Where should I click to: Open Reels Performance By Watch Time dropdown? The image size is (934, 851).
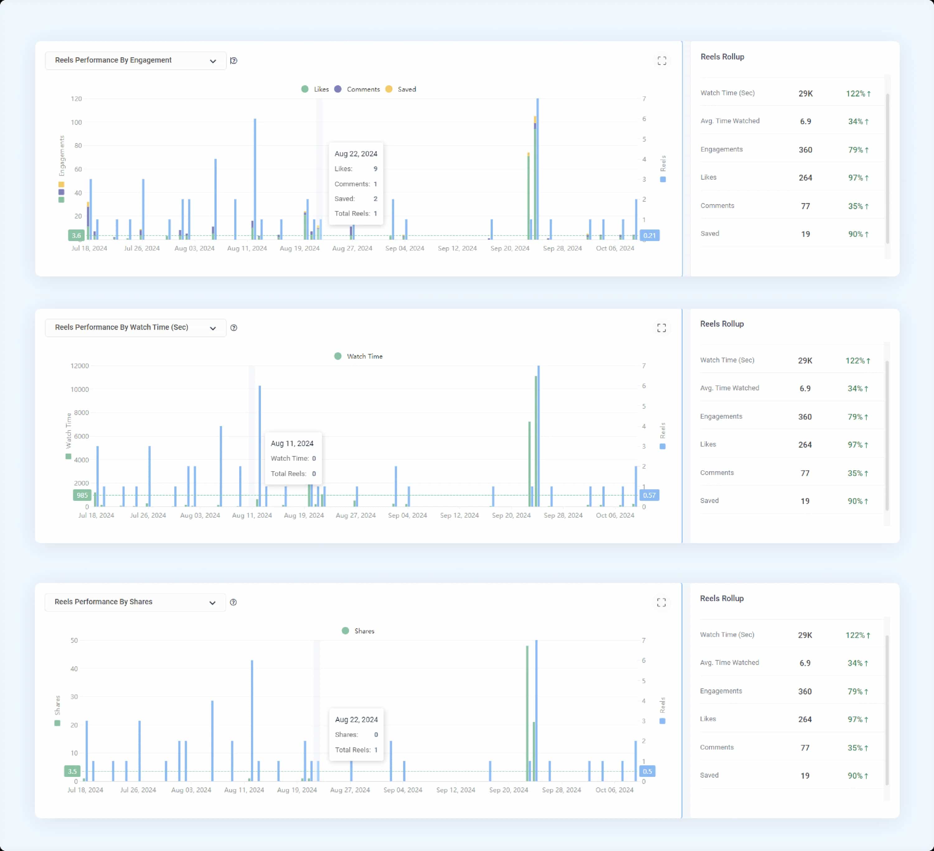[x=135, y=327]
